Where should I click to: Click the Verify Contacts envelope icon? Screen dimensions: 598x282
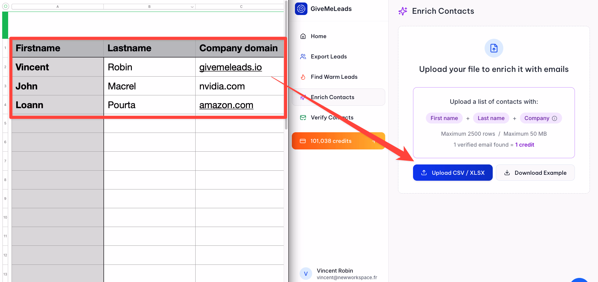point(303,118)
